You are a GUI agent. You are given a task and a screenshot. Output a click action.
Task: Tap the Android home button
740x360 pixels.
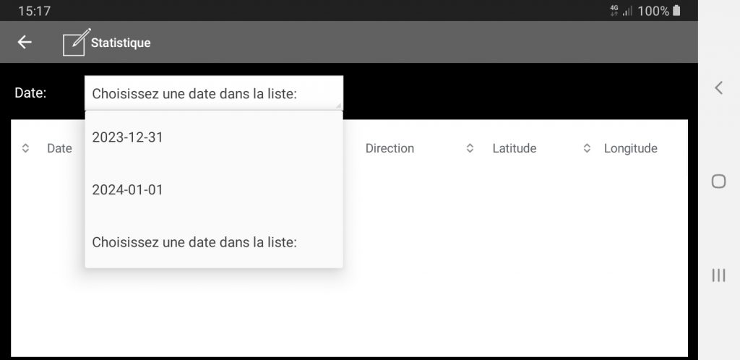tap(718, 181)
